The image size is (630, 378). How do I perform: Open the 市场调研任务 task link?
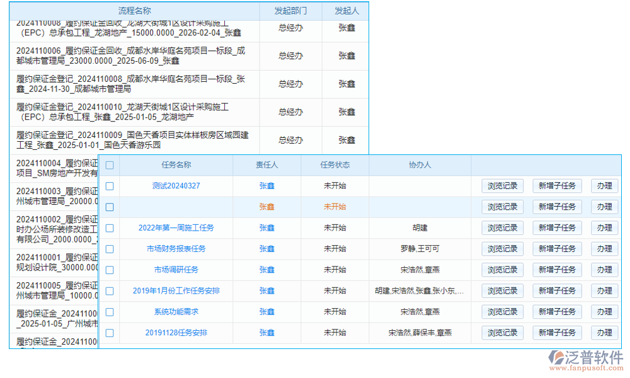click(x=175, y=270)
